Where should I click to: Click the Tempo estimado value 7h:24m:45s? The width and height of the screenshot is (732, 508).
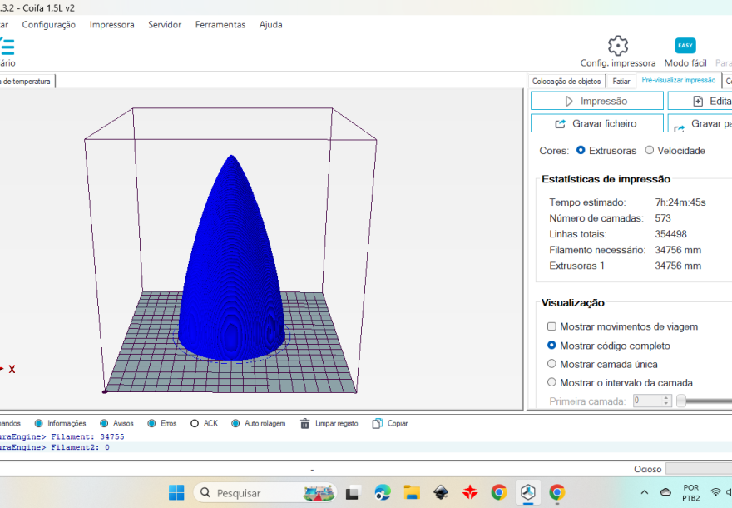point(680,202)
